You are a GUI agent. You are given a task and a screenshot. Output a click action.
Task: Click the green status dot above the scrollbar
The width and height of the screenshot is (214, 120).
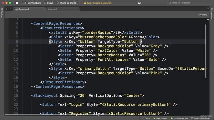pyautogui.click(x=208, y=20)
